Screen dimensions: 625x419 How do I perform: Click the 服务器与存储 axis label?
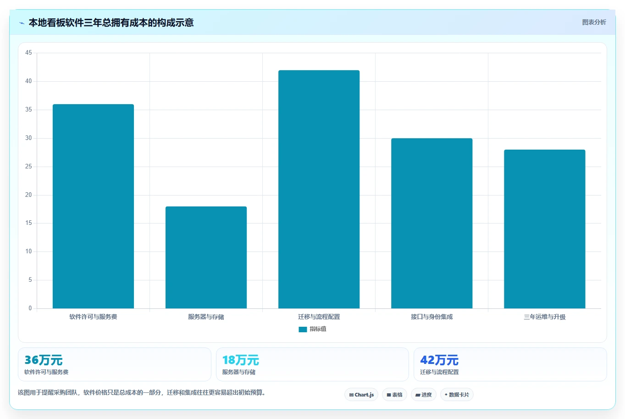(206, 317)
